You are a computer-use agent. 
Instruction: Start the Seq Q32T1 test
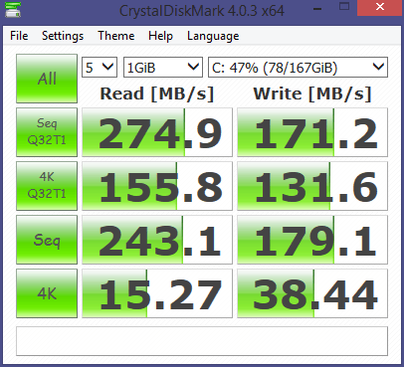tap(47, 132)
